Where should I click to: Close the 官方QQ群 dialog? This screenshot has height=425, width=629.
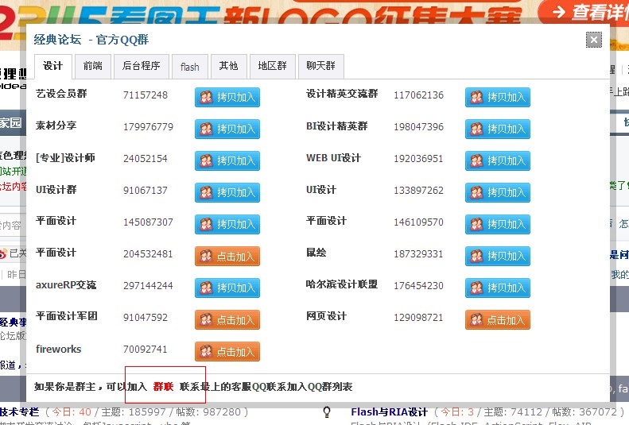pyautogui.click(x=594, y=40)
